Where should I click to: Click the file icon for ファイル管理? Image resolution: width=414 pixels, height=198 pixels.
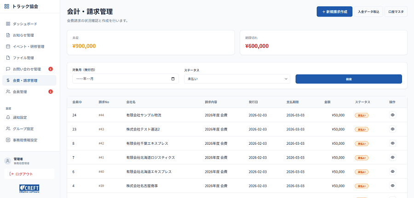[x=8, y=58]
